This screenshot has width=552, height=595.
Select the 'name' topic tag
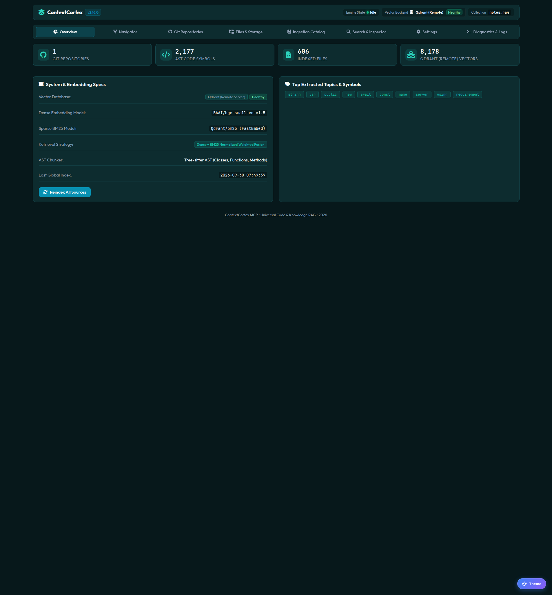click(x=403, y=94)
